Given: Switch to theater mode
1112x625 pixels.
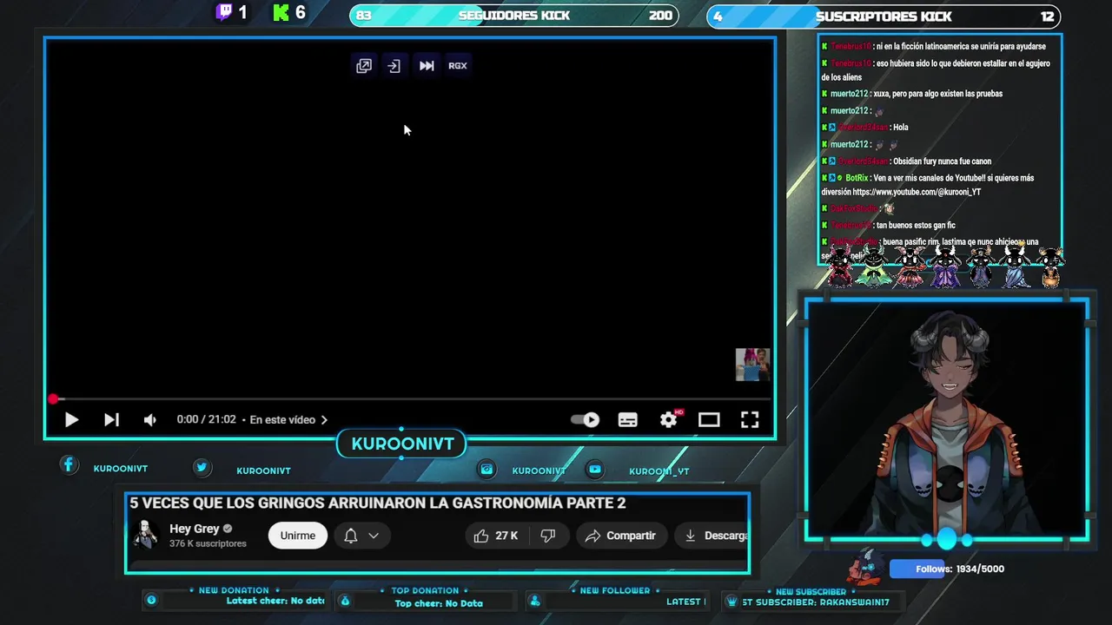Looking at the screenshot, I should click(709, 420).
